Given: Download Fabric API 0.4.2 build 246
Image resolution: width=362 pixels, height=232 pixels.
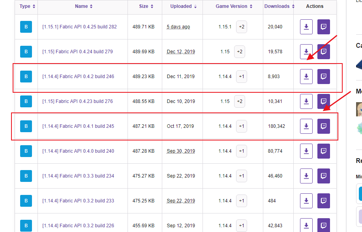Looking at the screenshot, I should click(x=306, y=77).
